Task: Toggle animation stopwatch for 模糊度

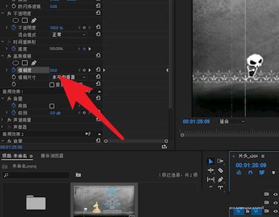Action: pos(14,70)
